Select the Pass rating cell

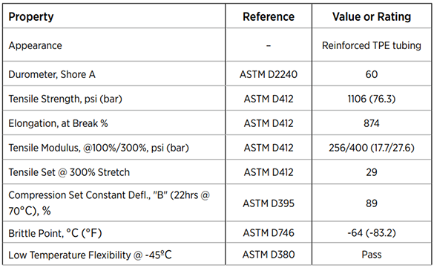pyautogui.click(x=372, y=255)
